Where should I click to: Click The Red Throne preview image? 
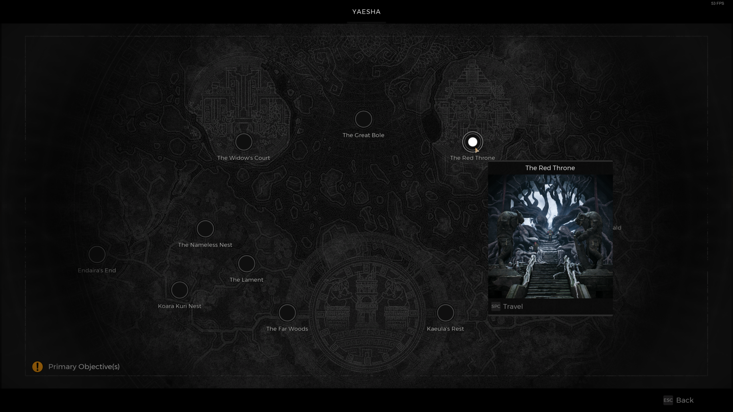pyautogui.click(x=550, y=236)
